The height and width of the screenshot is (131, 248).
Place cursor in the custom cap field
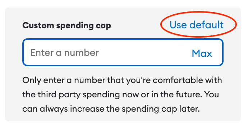point(123,52)
